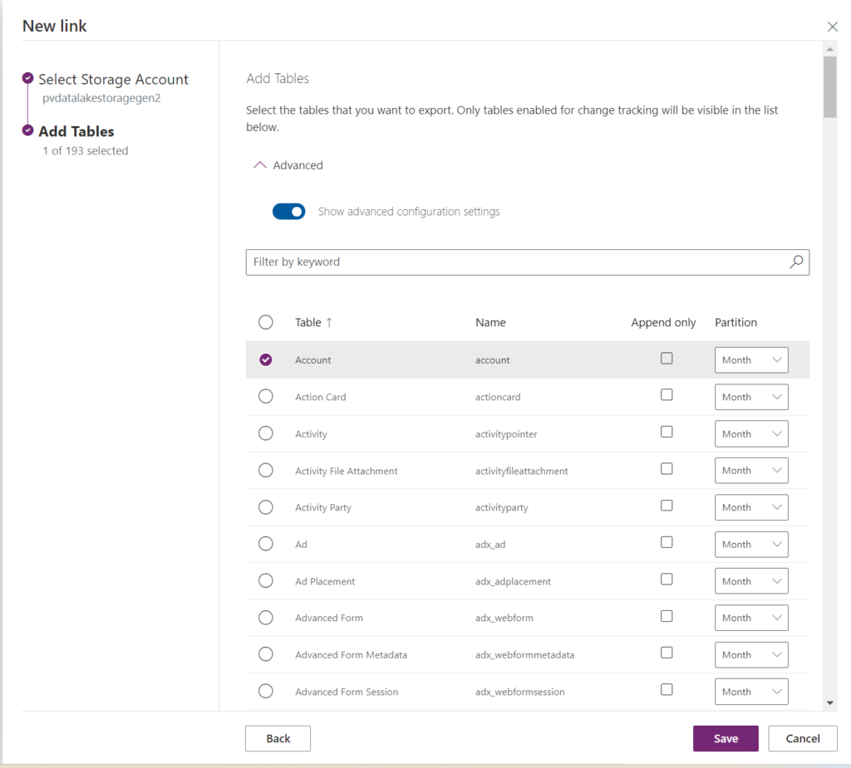The height and width of the screenshot is (768, 851).
Task: Select the Activity File Attachment table
Action: pyautogui.click(x=265, y=470)
